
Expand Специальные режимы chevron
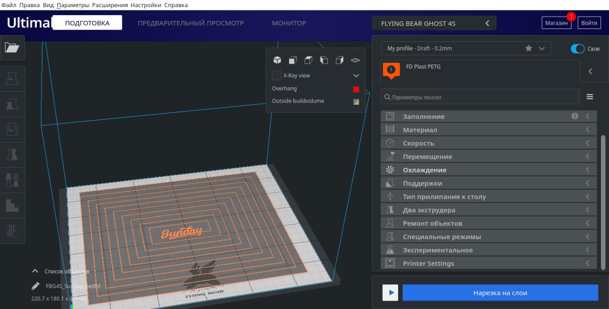[x=588, y=236]
